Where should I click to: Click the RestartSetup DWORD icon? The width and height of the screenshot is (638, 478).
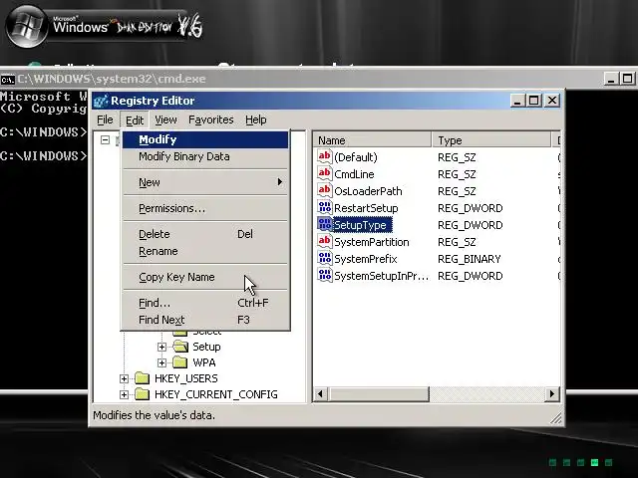click(x=324, y=208)
